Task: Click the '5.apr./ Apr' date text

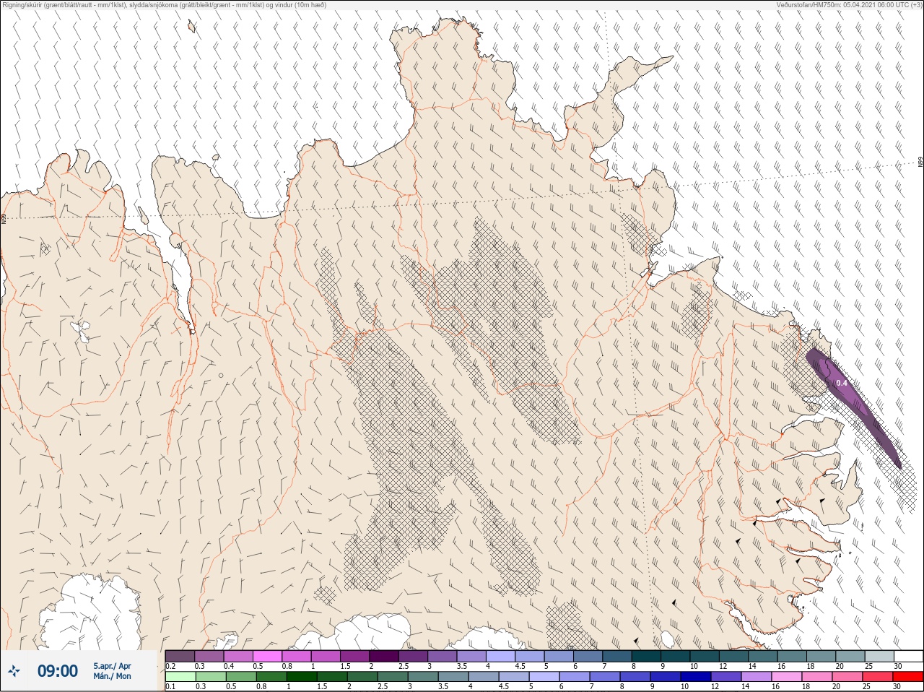Action: (112, 666)
